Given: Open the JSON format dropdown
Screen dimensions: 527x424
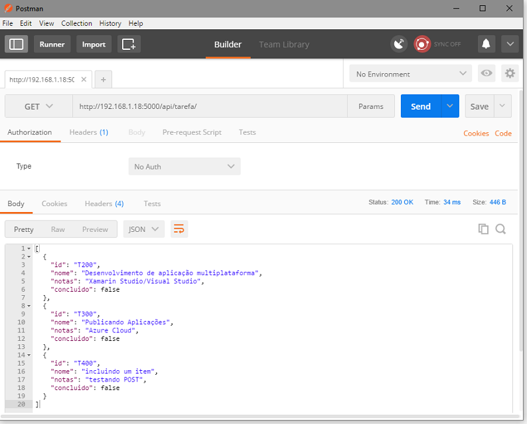Looking at the screenshot, I should click(144, 229).
